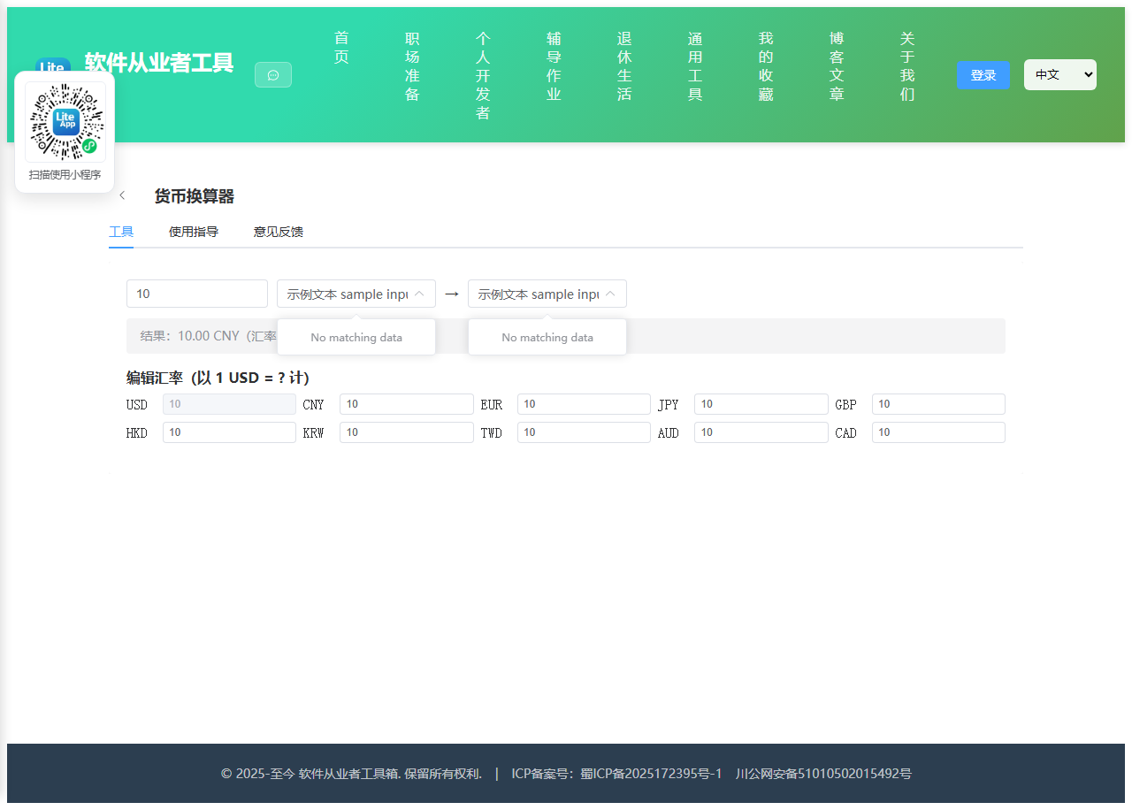Open the 通用工具 menu item

695,66
